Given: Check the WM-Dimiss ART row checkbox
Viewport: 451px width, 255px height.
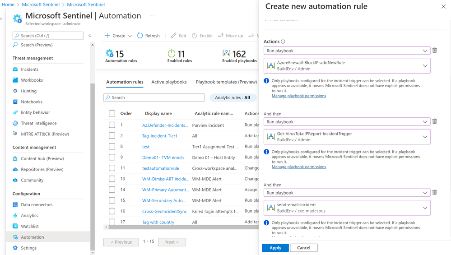Looking at the screenshot, I should click(112, 179).
